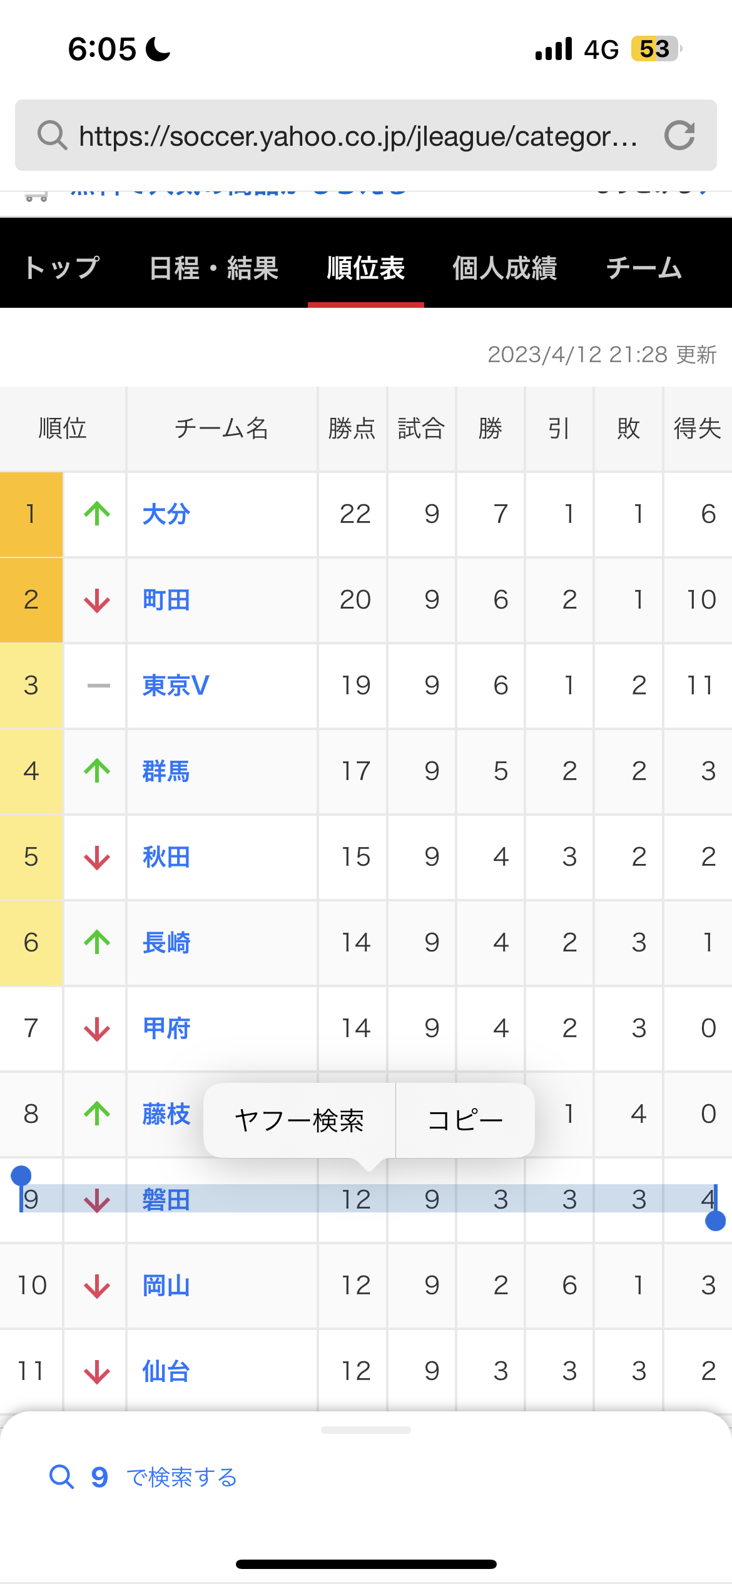Screen dimensions: 732x1584
Task: Choose コピー from the selection popup
Action: click(465, 1120)
